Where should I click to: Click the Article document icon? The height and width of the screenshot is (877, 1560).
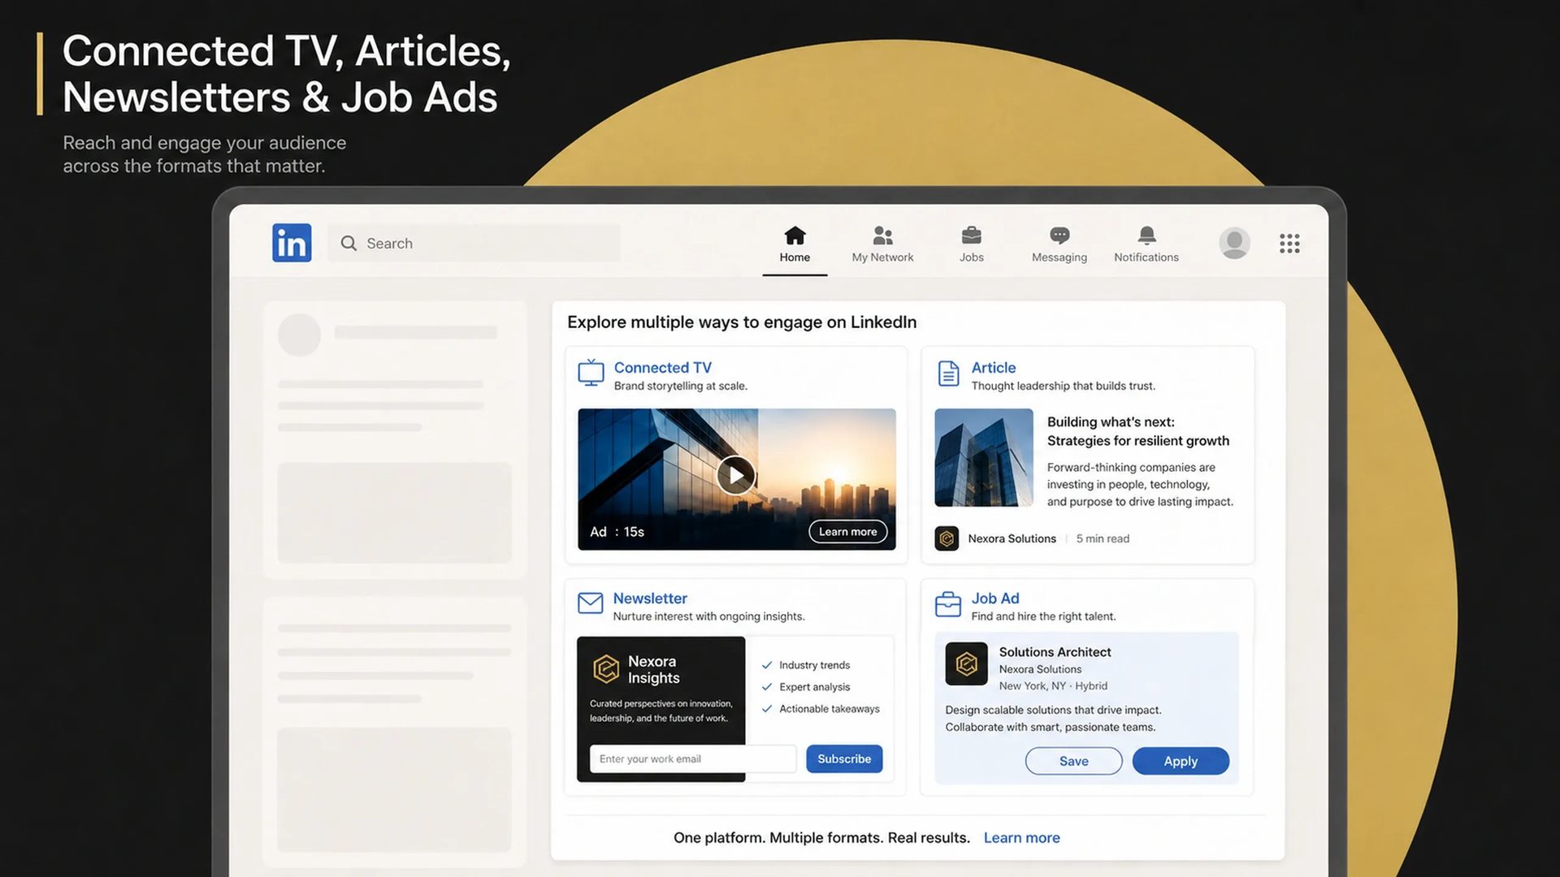[x=948, y=374]
